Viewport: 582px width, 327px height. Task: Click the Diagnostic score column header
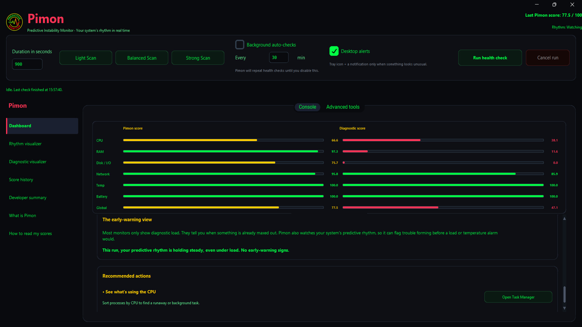pyautogui.click(x=352, y=128)
